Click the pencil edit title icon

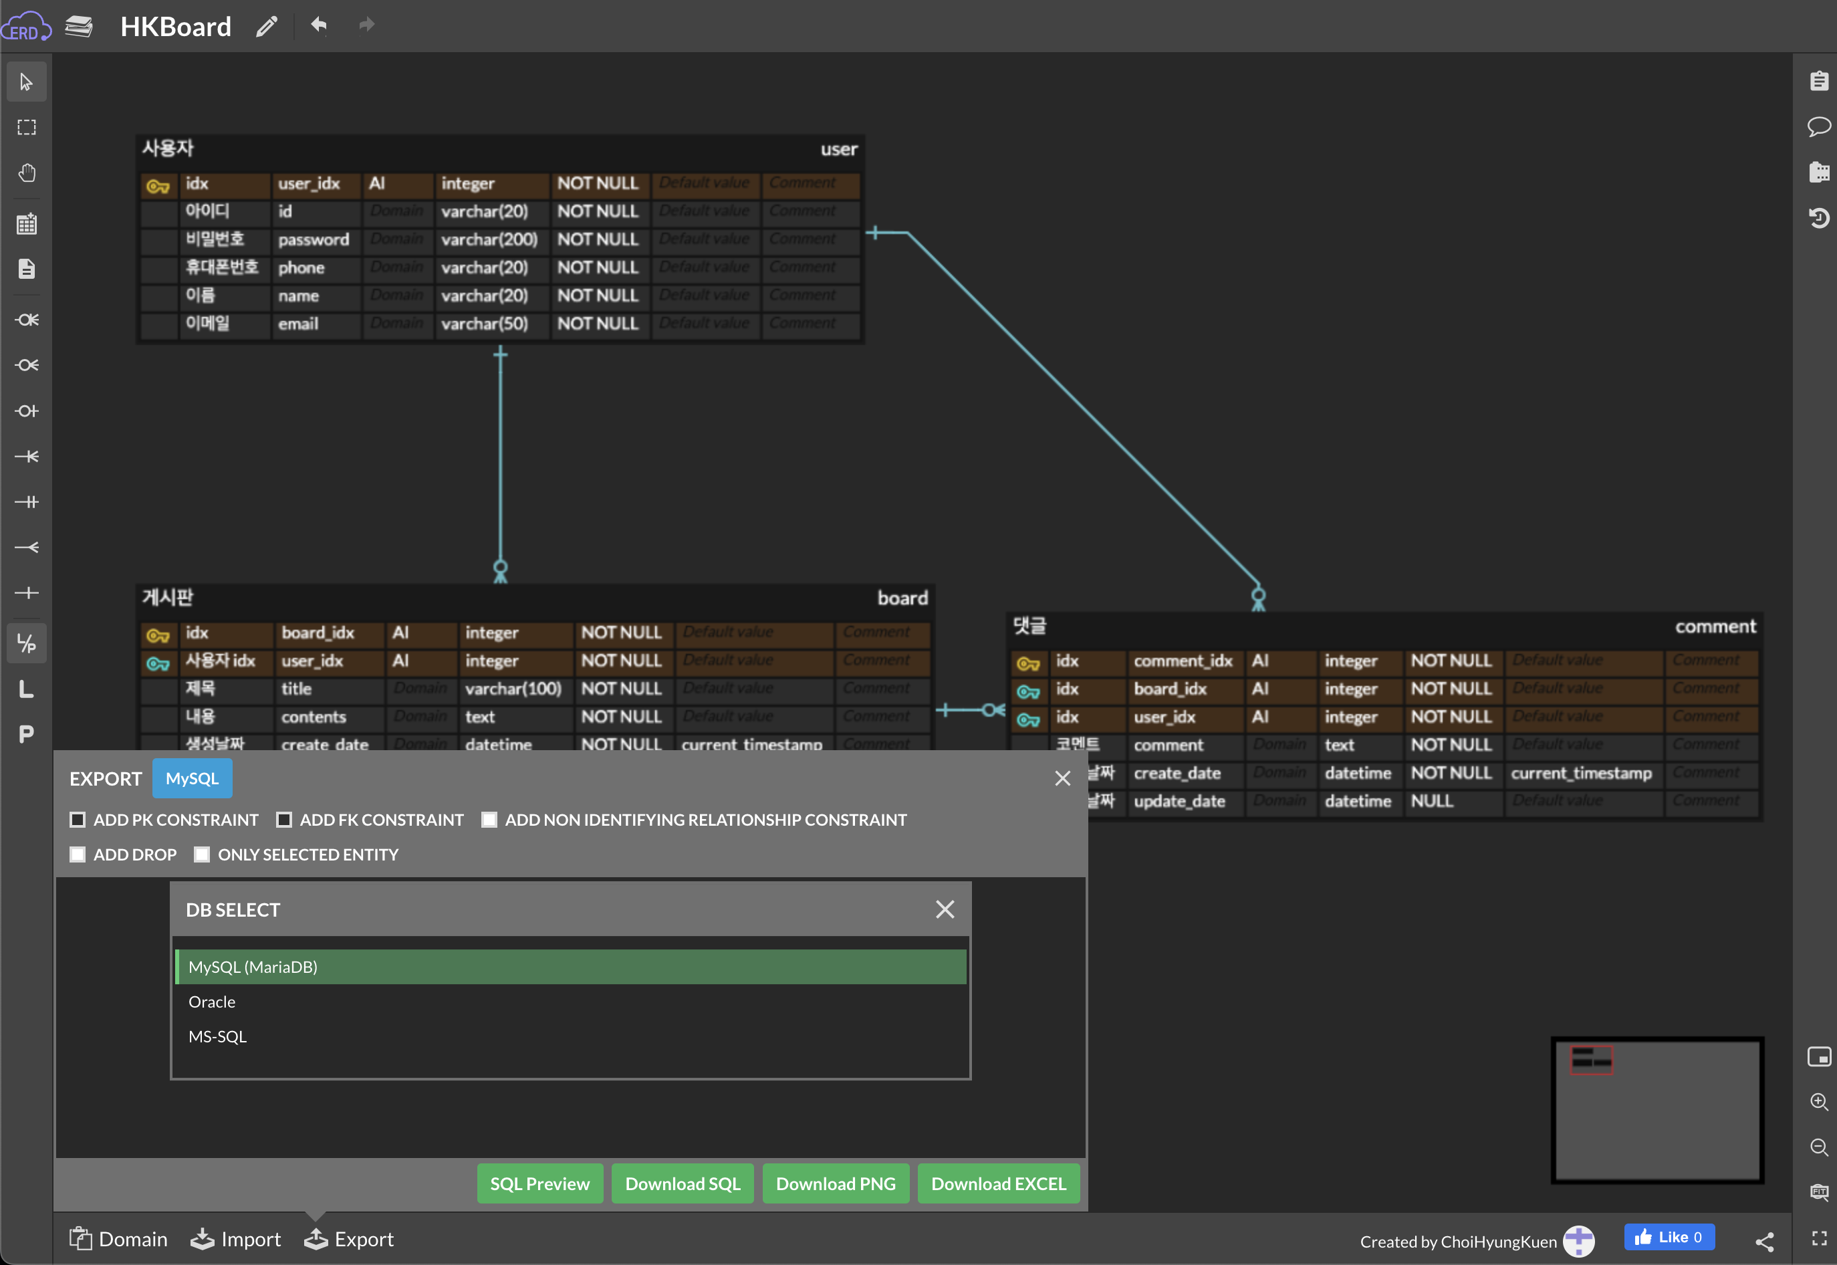click(x=267, y=27)
